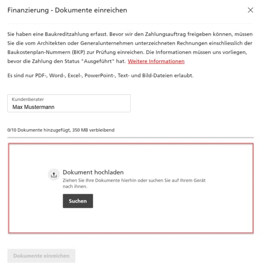The image size is (262, 268).
Task: Click inside the red-bordered upload drop zone
Action: pos(131,188)
